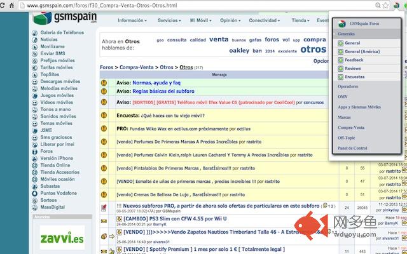Click the 'otros' tag in the tag cloud
This screenshot has height=254, width=407.
click(x=314, y=50)
